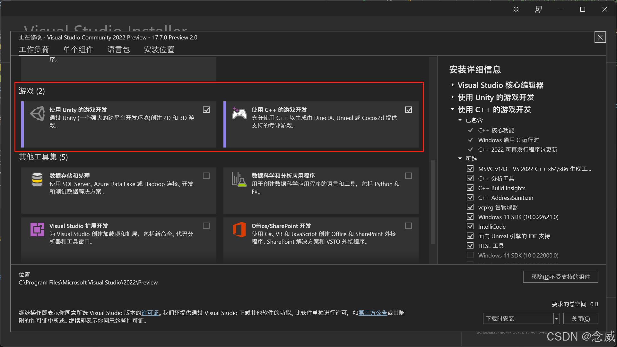Screen dimensions: 617x347
Task: Enable the data storage and processing workload
Action: [206, 176]
